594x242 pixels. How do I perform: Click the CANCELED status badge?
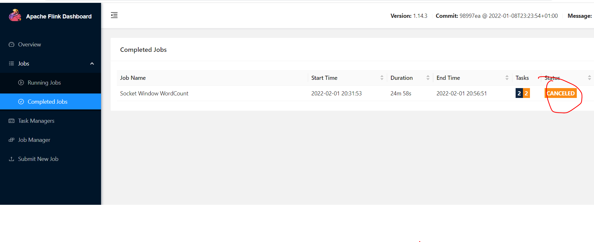coord(561,93)
